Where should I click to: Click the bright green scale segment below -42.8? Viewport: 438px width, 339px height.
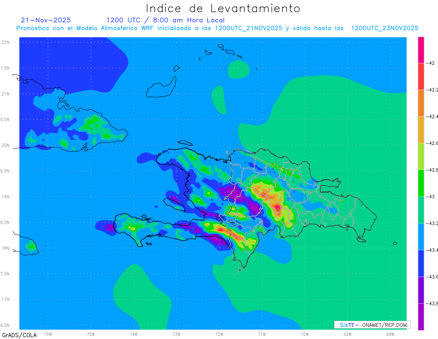pos(421,183)
